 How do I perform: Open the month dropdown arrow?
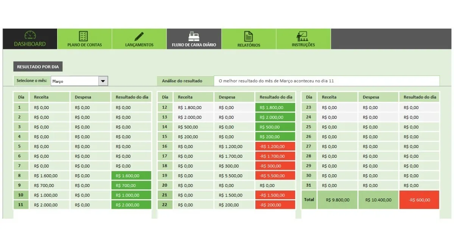(103, 81)
